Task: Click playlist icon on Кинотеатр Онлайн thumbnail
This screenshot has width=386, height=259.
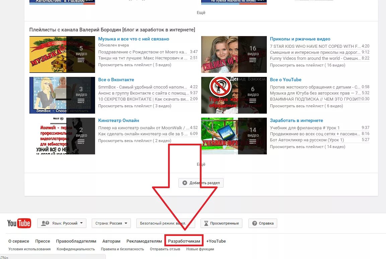Action: pyautogui.click(x=81, y=142)
